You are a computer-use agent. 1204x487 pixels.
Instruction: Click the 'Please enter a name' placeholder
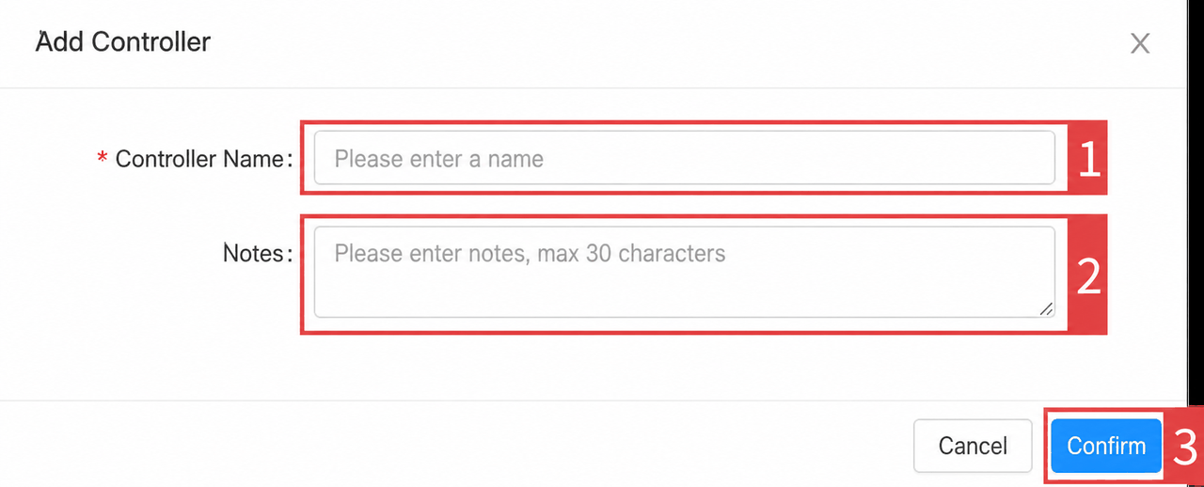[x=439, y=159]
